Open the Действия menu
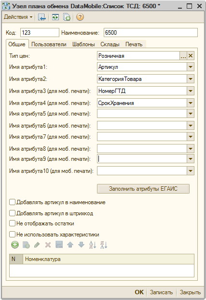 tap(18, 17)
